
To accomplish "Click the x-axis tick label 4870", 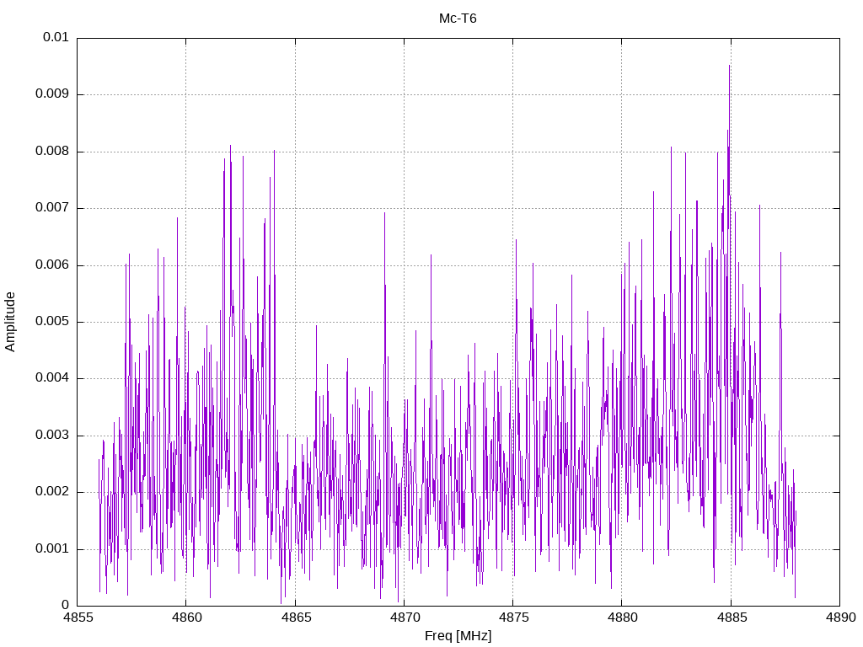I will (x=405, y=618).
